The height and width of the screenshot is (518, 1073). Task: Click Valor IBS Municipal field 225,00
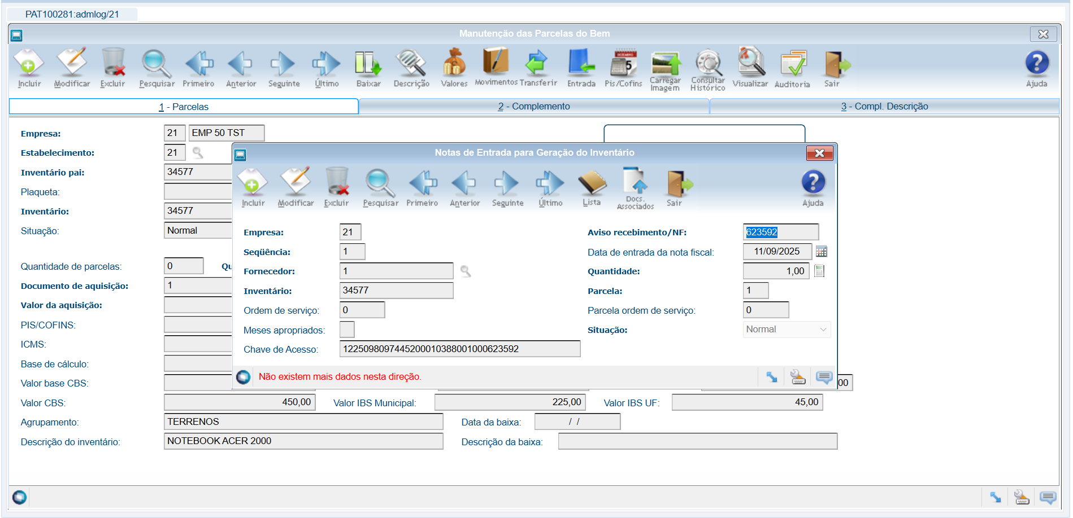pyautogui.click(x=510, y=402)
